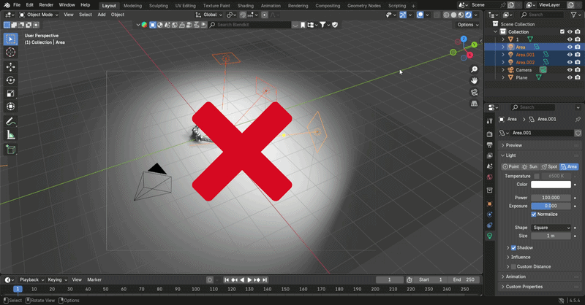Open the Object Data light properties tab
The width and height of the screenshot is (585, 305).
(x=489, y=236)
